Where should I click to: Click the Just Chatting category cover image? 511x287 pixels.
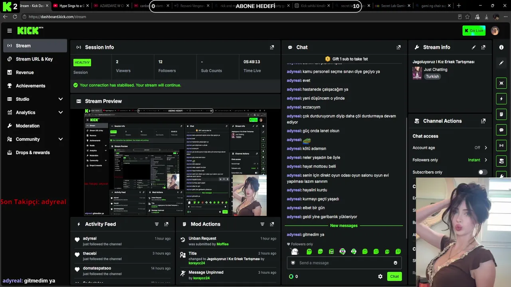pos(417,73)
